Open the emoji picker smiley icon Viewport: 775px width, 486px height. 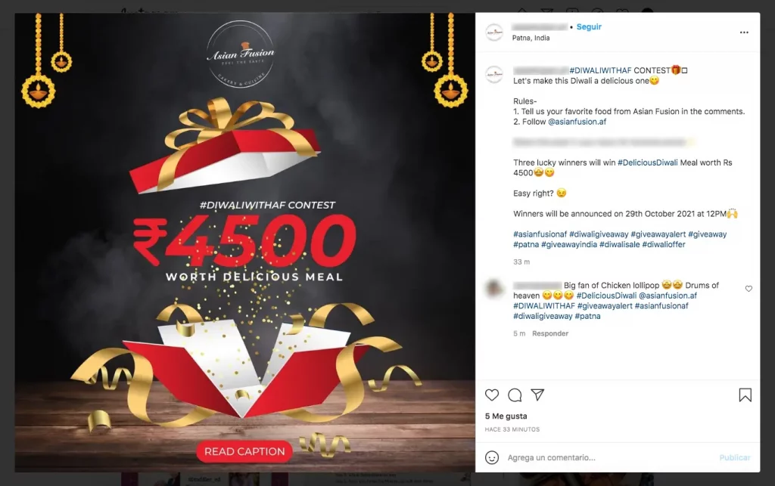[x=491, y=457]
